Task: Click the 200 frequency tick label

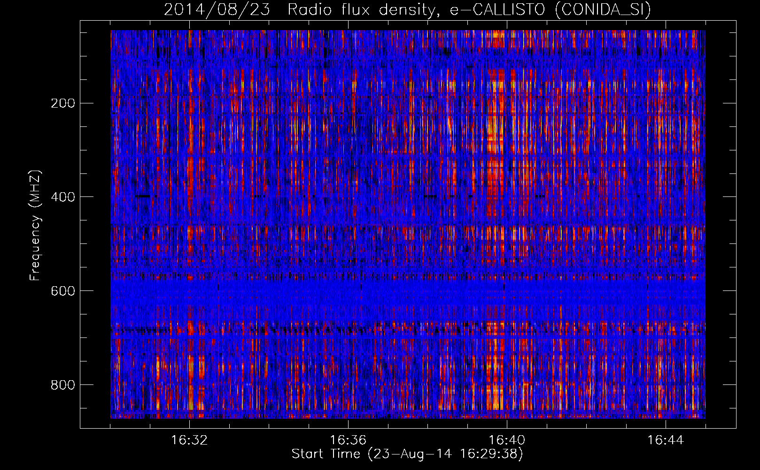Action: [x=63, y=103]
